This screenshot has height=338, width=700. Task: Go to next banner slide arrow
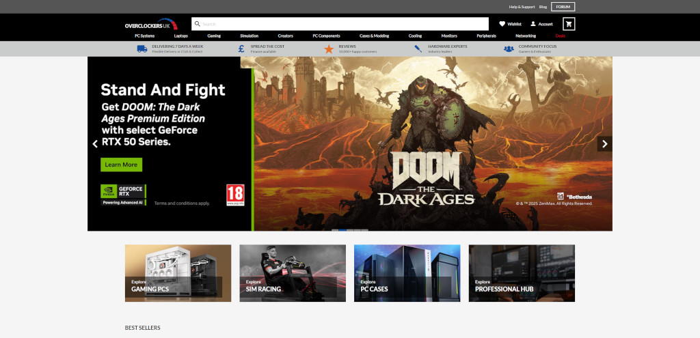pos(604,143)
